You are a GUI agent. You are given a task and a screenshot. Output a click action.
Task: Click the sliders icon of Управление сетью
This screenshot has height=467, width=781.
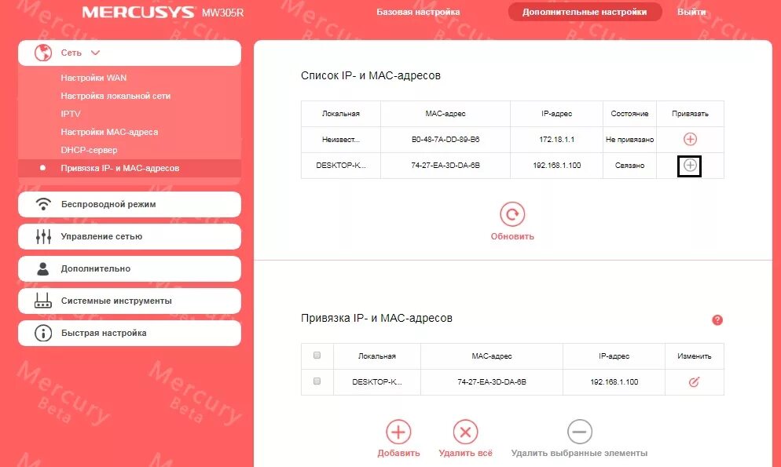pyautogui.click(x=43, y=236)
